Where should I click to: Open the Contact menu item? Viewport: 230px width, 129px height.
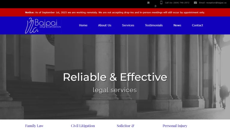click(197, 25)
